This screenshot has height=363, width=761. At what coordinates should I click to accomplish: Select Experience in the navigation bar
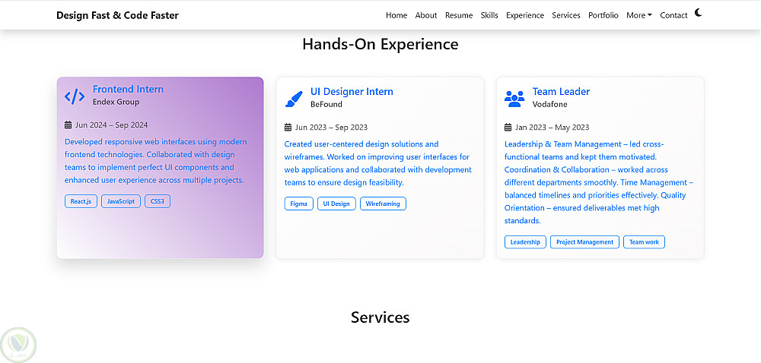524,15
